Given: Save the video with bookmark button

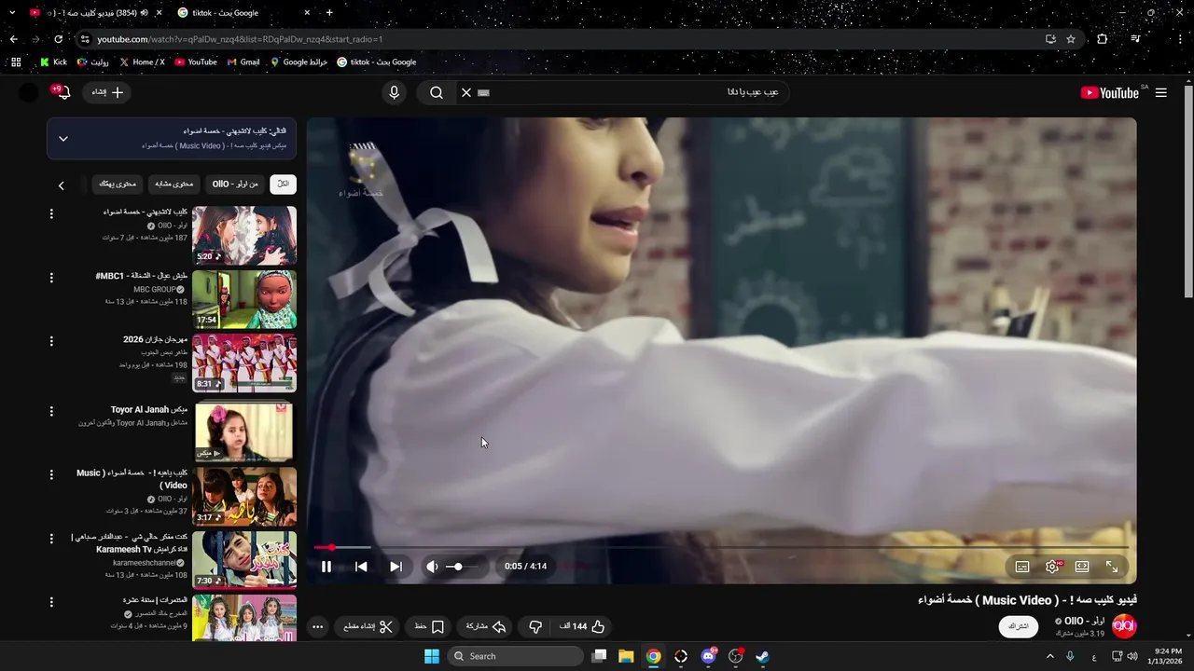Looking at the screenshot, I should point(430,626).
